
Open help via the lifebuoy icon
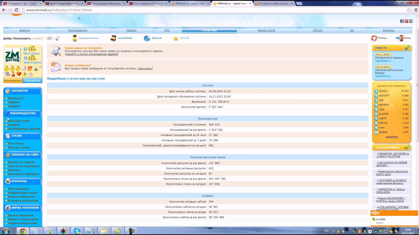[x=374, y=38]
